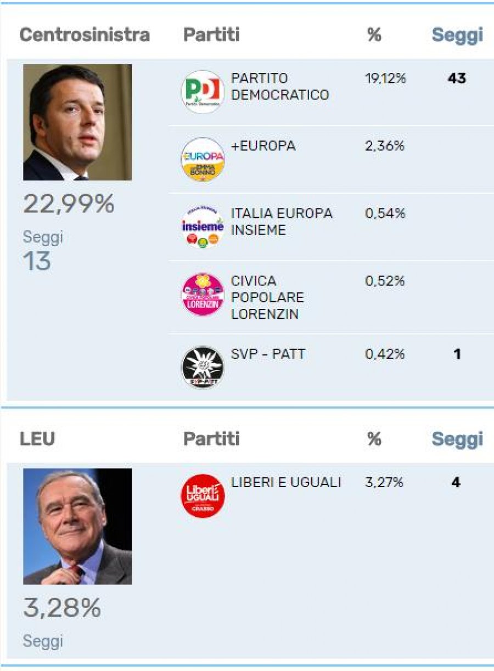
Task: Click the Civica Popolare Lorenzin logo
Action: (203, 295)
